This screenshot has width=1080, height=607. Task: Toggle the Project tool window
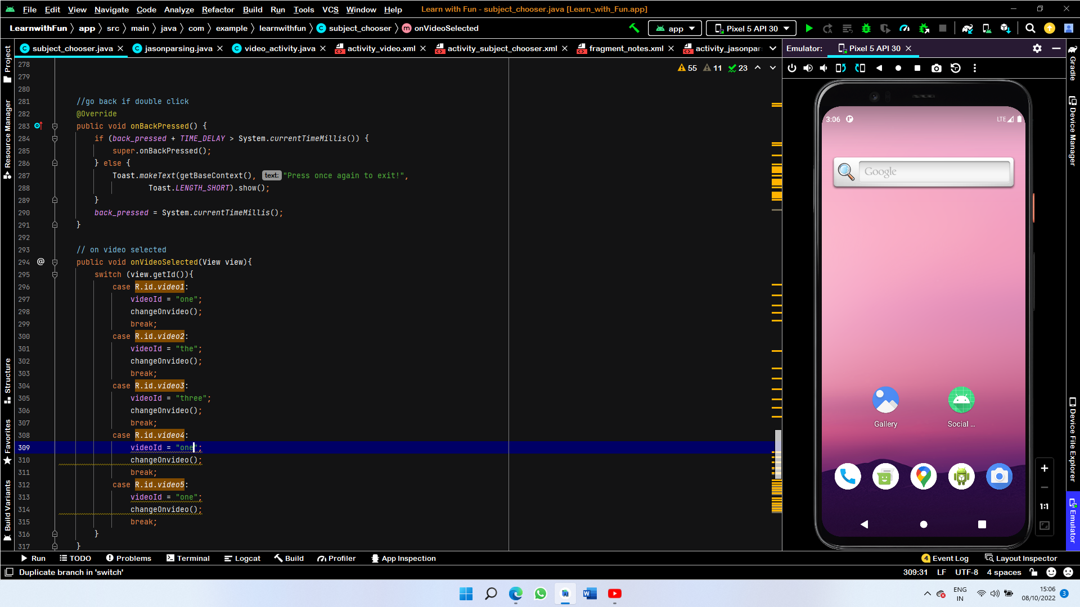pos(7,63)
